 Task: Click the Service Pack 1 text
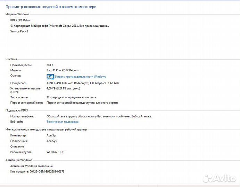[19, 31]
